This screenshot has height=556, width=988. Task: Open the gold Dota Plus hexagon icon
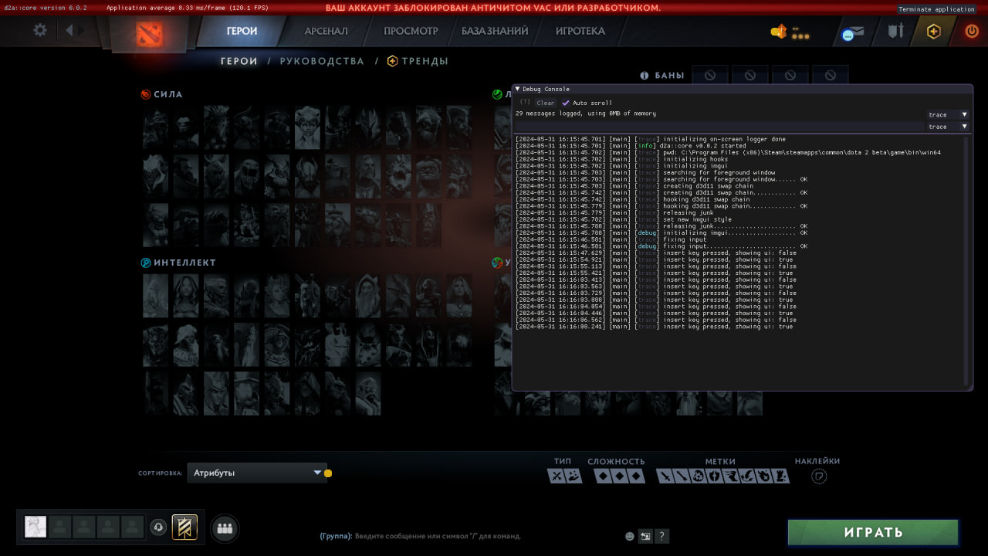(x=934, y=32)
